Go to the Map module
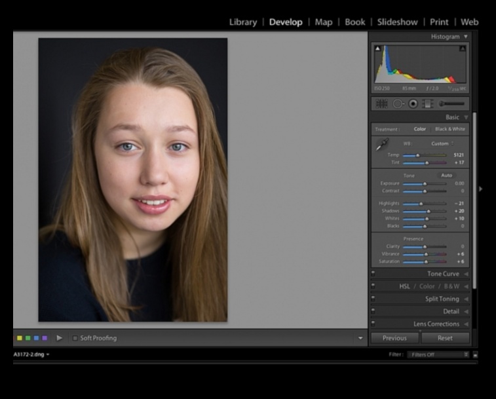This screenshot has width=496, height=399. [x=324, y=22]
